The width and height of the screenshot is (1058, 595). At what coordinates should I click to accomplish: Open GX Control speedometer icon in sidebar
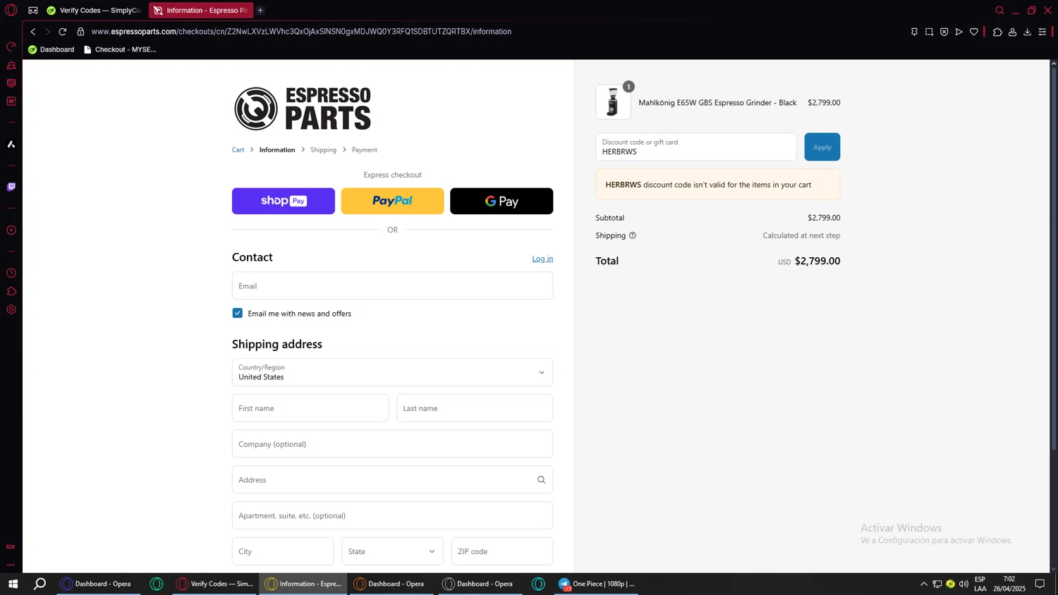coord(11,47)
